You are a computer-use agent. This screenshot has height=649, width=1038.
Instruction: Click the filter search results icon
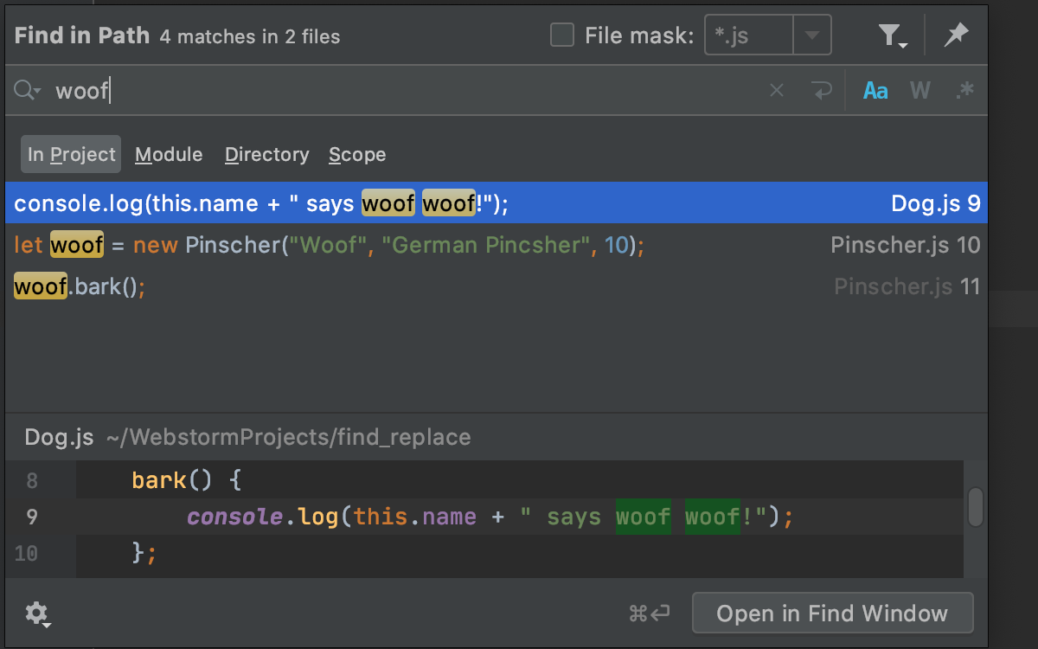click(891, 35)
